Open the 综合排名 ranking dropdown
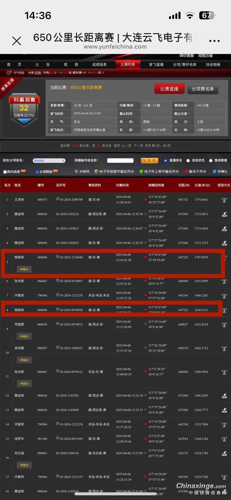 pos(49,161)
